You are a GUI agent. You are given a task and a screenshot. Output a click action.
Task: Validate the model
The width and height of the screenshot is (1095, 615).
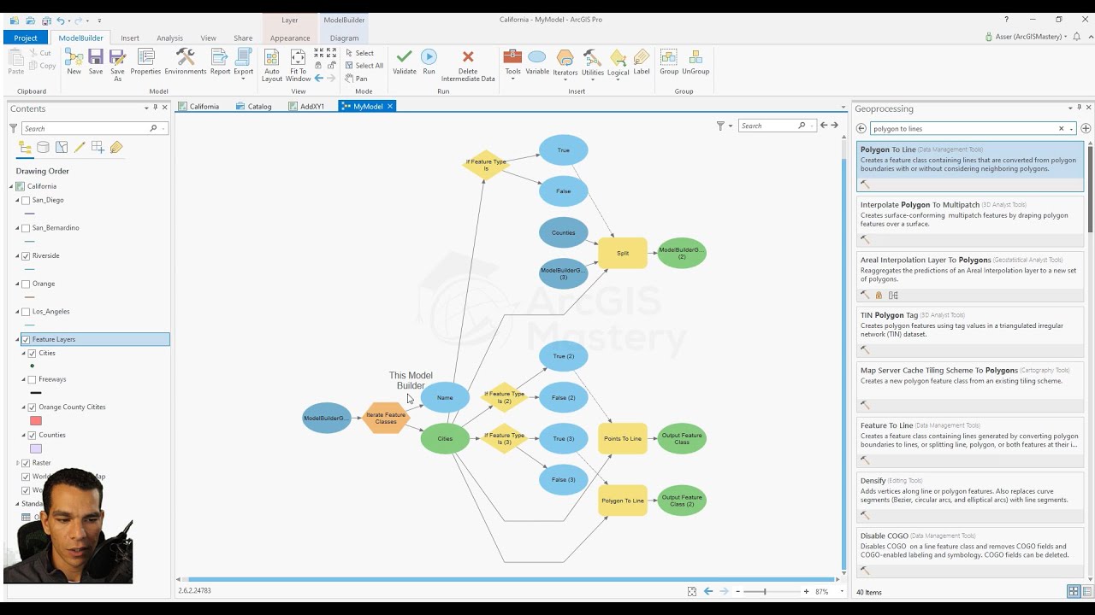[405, 61]
